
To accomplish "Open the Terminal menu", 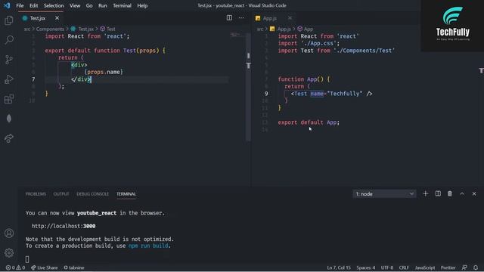I will 122,5.
